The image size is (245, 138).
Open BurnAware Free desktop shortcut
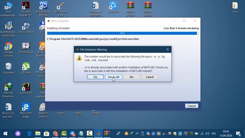tap(61, 9)
